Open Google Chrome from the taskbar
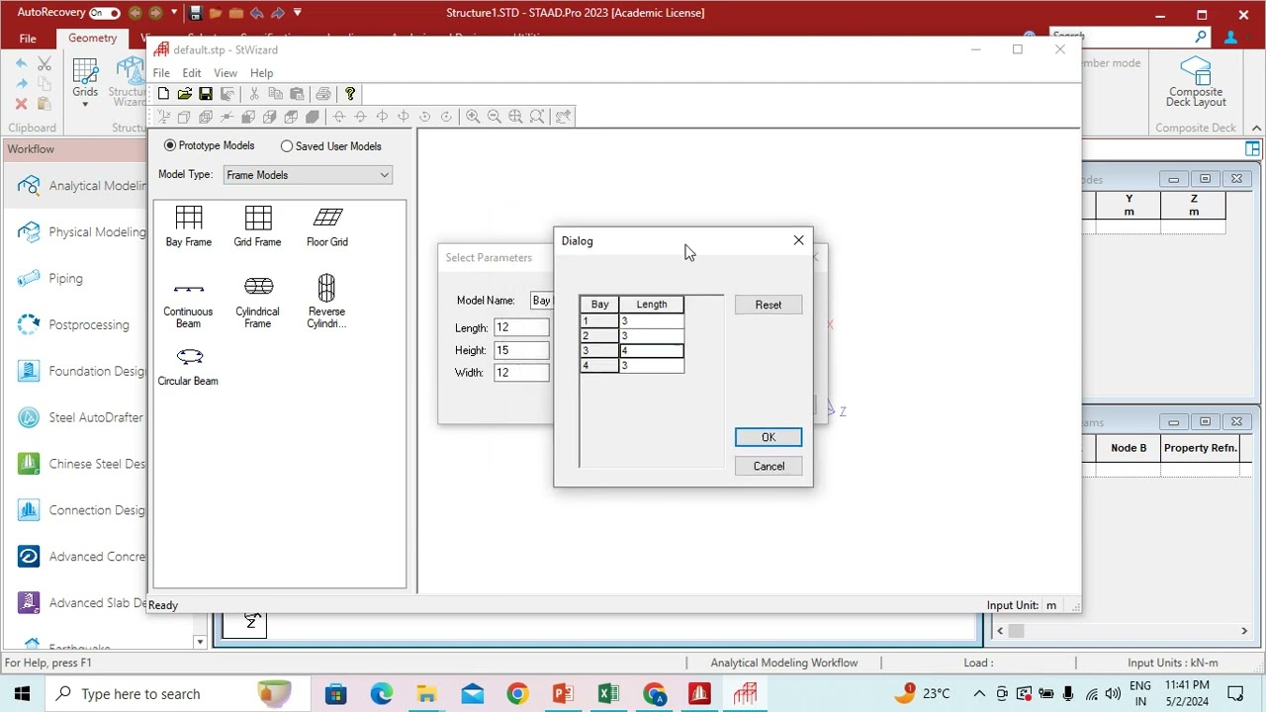 517,694
